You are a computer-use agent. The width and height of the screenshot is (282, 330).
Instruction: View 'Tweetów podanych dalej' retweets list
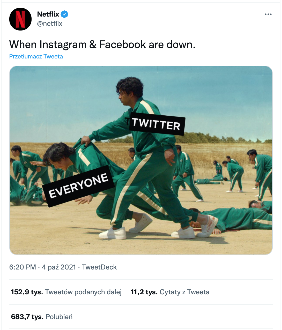coord(83,292)
